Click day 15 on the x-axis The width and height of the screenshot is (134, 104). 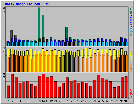(63, 101)
